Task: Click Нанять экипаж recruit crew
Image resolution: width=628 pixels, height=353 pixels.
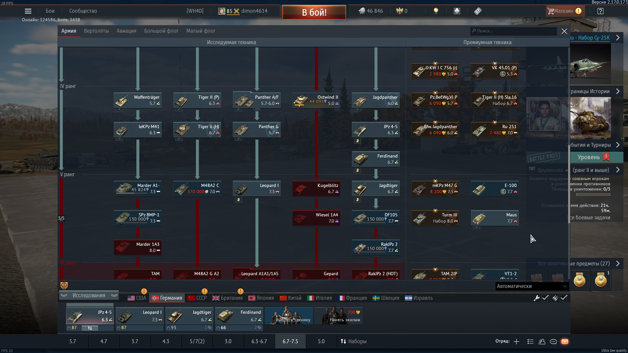Action: (x=338, y=316)
